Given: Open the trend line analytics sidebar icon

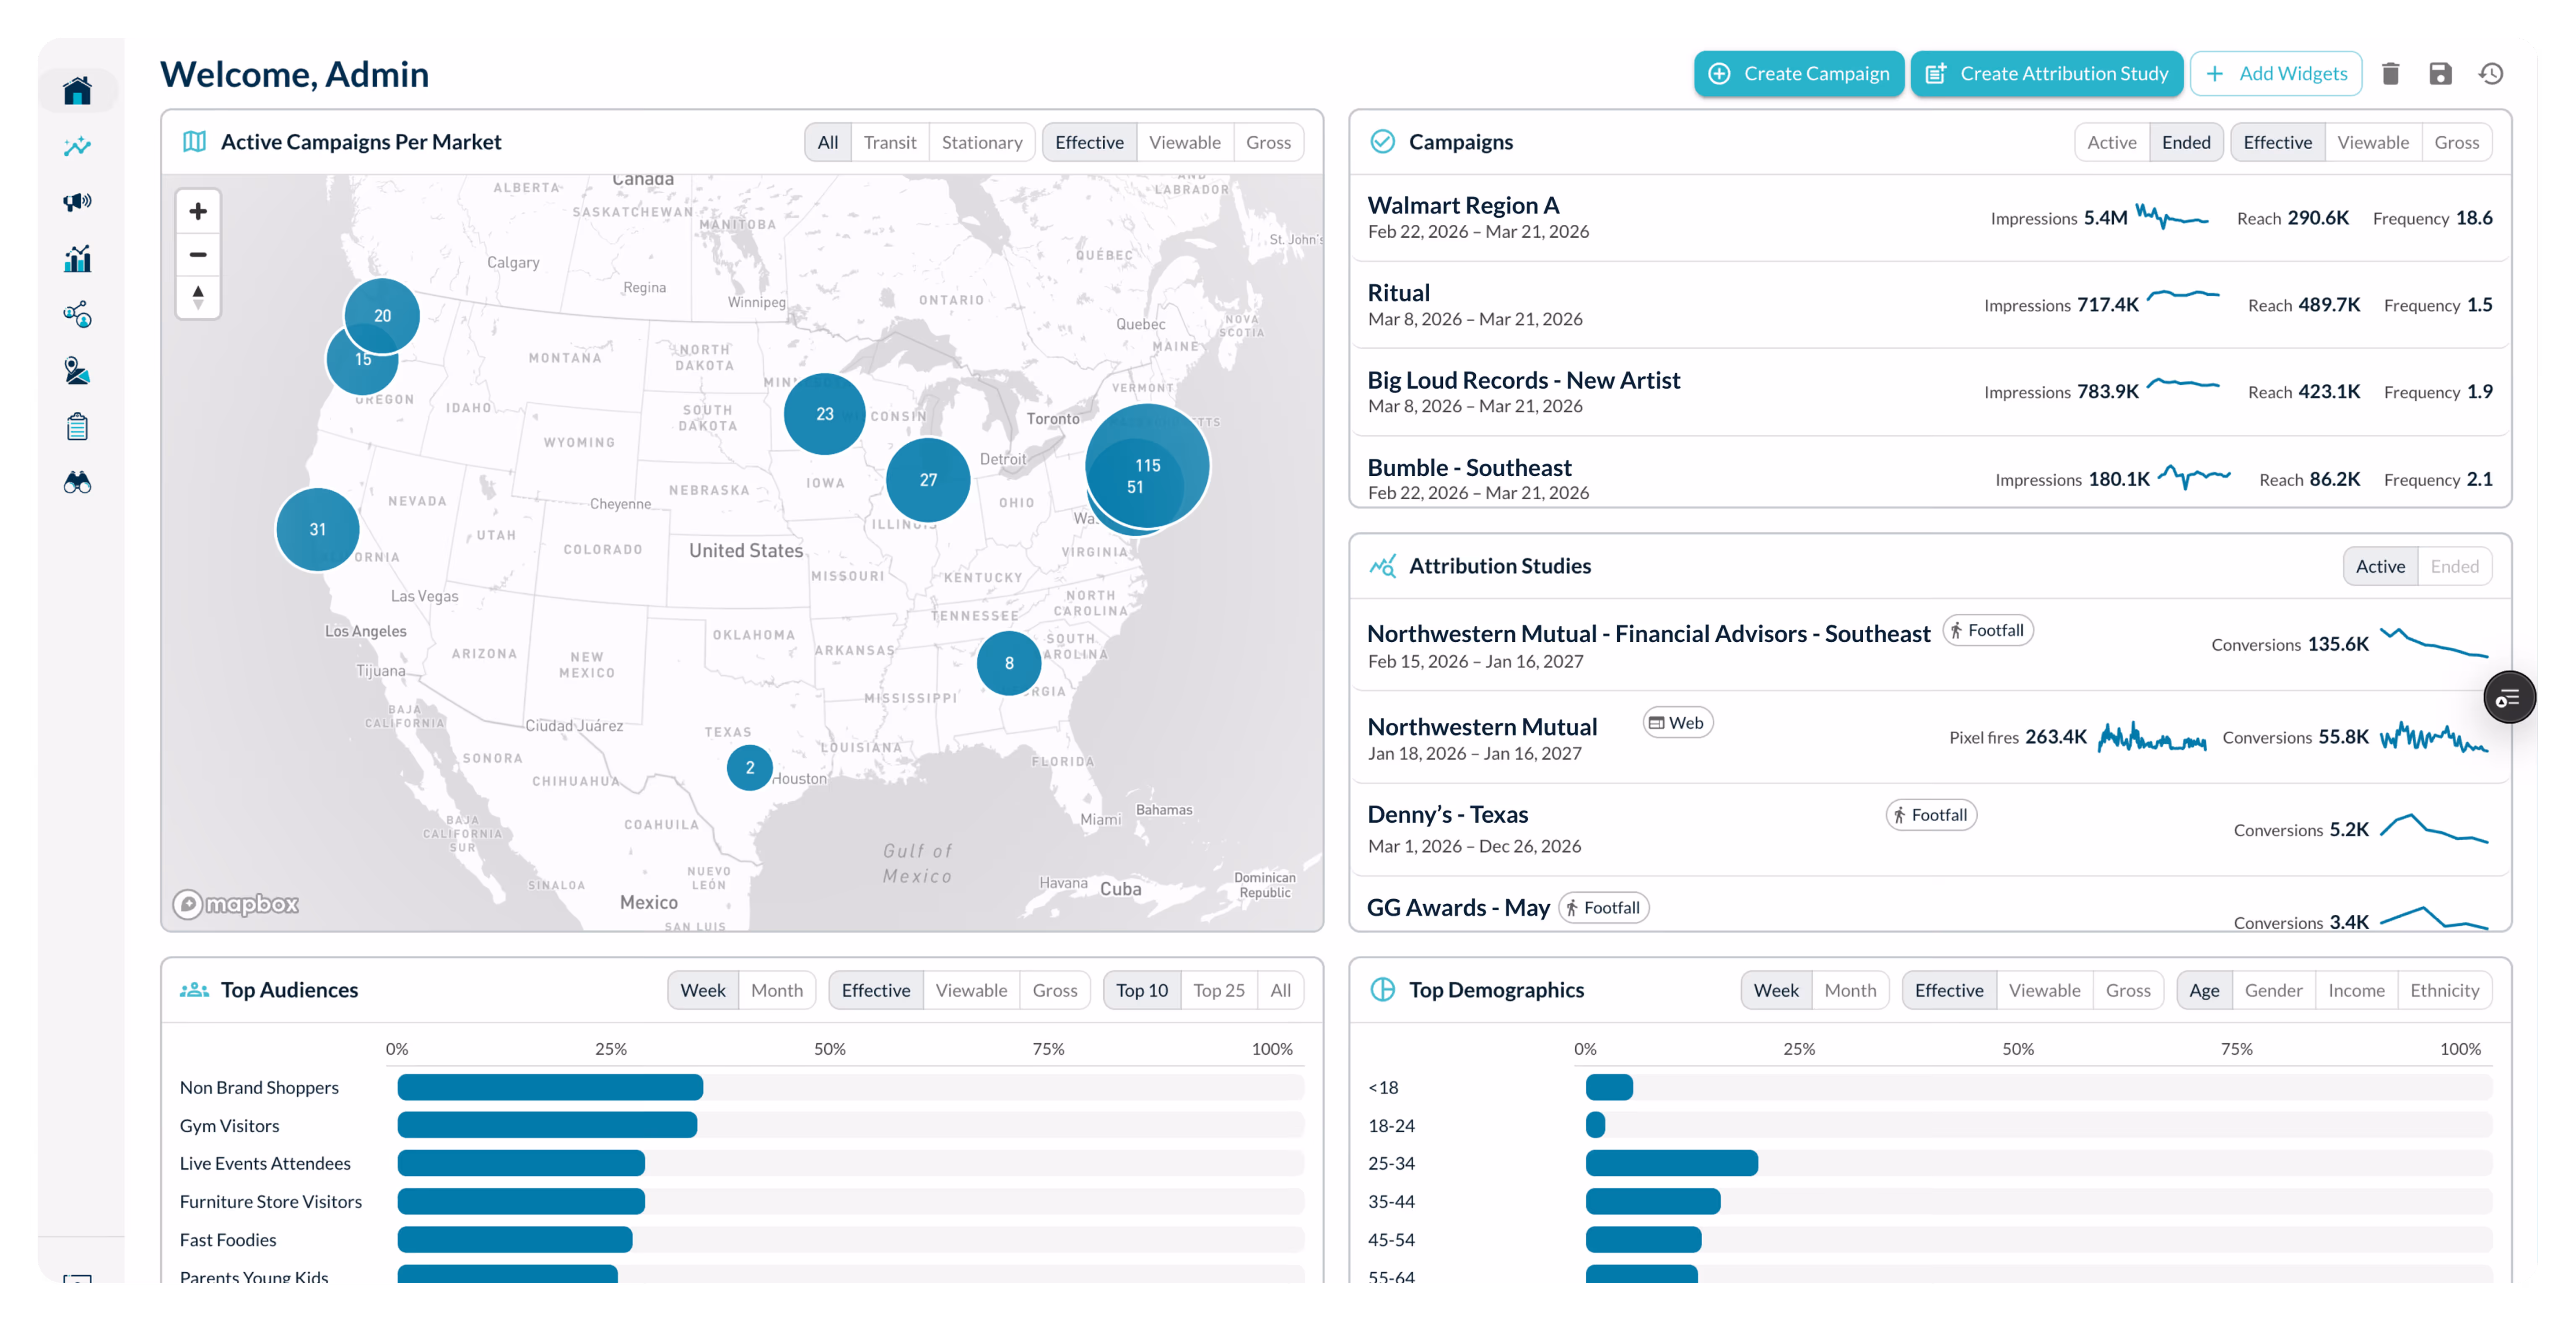Looking at the screenshot, I should [x=77, y=147].
